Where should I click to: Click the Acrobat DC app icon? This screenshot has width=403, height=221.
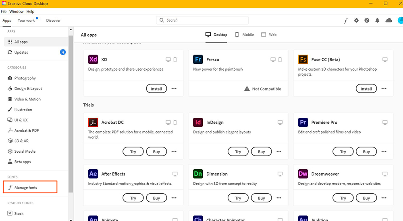click(x=93, y=122)
